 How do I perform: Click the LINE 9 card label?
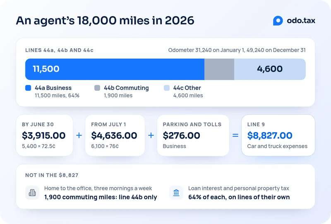click(256, 125)
